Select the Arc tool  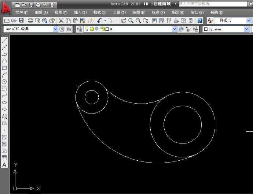pos(4,75)
